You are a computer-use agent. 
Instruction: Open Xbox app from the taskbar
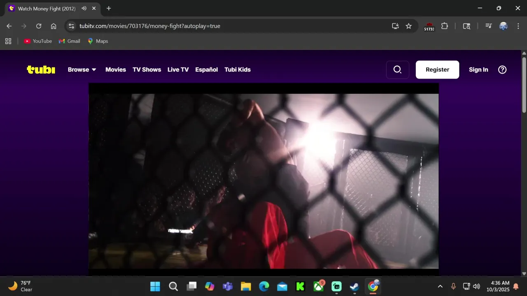point(318,287)
